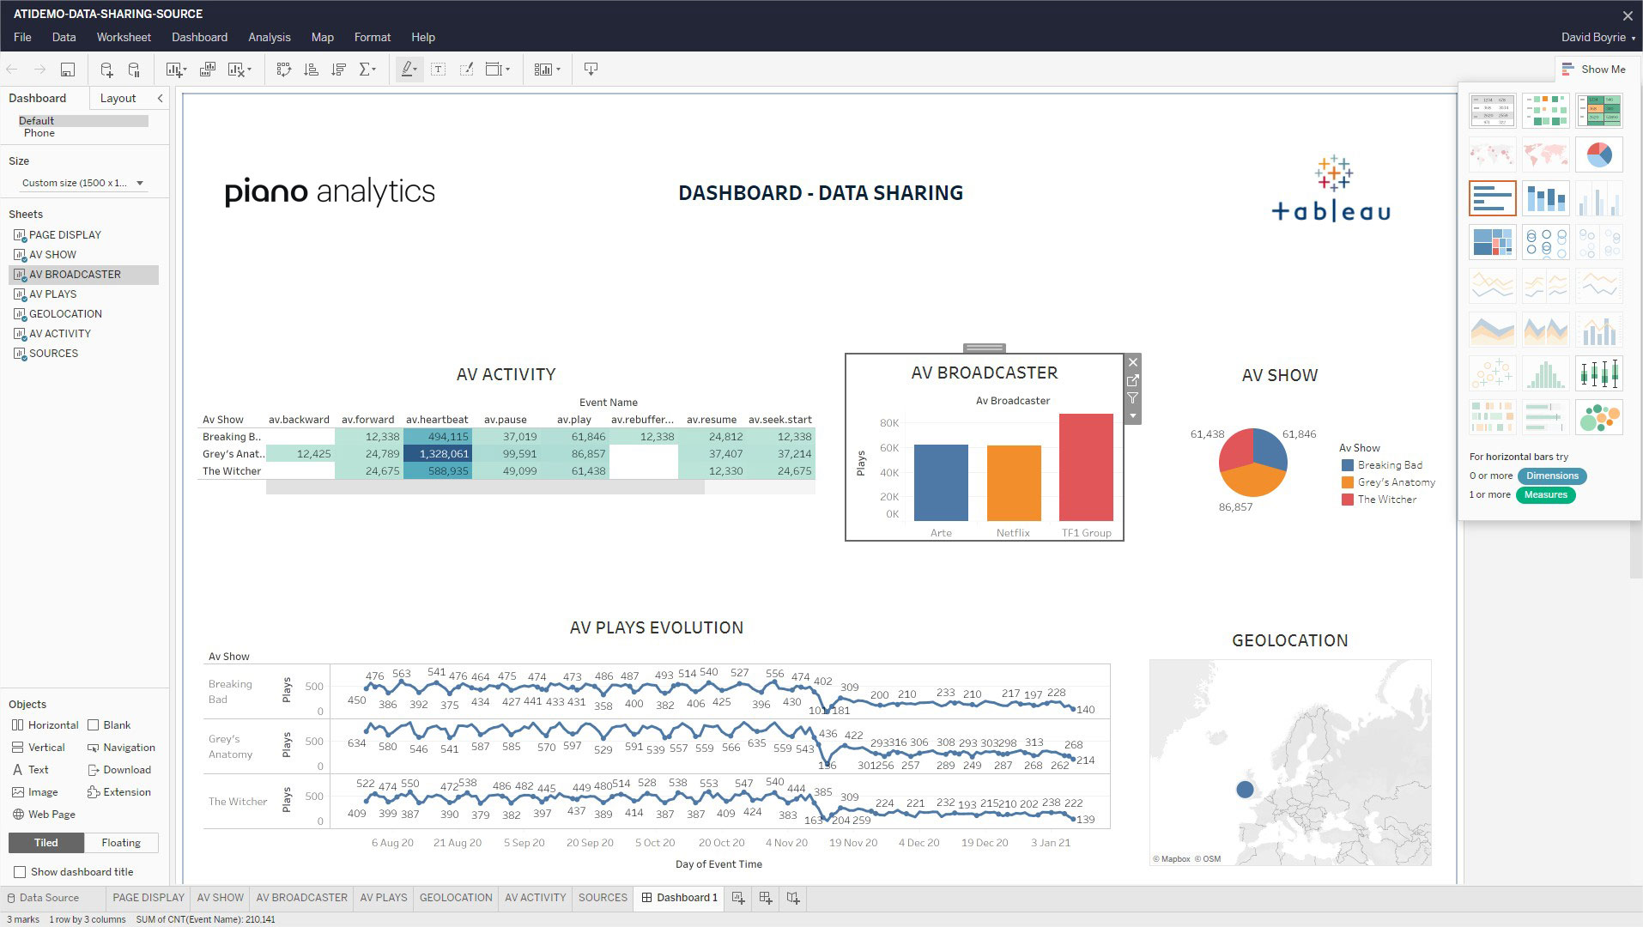
Task: Switch to the GEOLOCATION sheet tab
Action: 455,898
